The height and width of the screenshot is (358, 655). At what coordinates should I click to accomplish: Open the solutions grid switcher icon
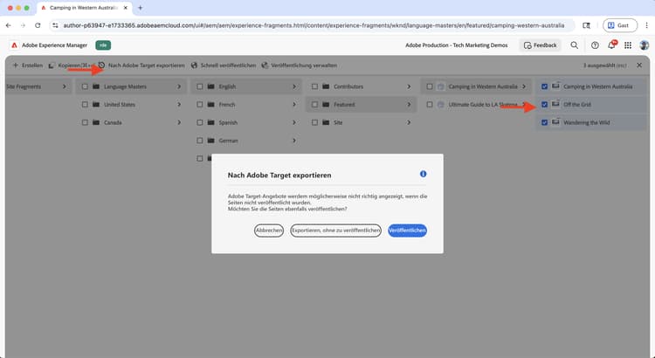[x=628, y=45]
